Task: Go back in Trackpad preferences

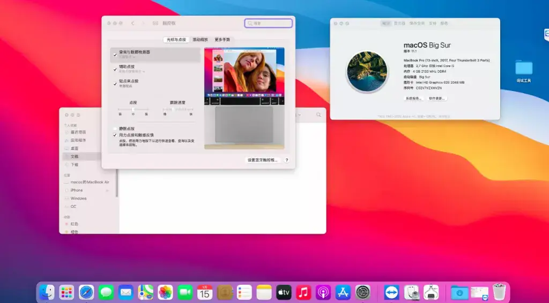Action: [x=133, y=23]
